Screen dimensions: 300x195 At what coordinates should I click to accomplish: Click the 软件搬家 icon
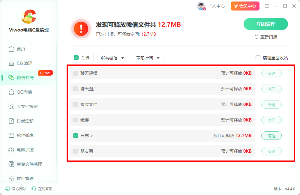point(11,135)
